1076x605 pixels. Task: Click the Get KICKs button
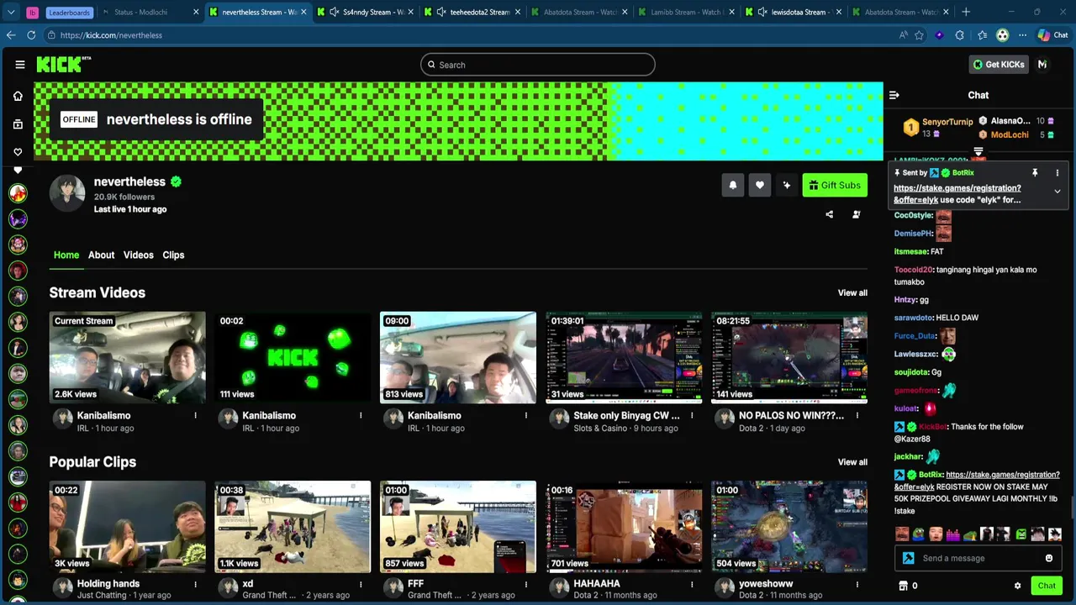tap(999, 65)
